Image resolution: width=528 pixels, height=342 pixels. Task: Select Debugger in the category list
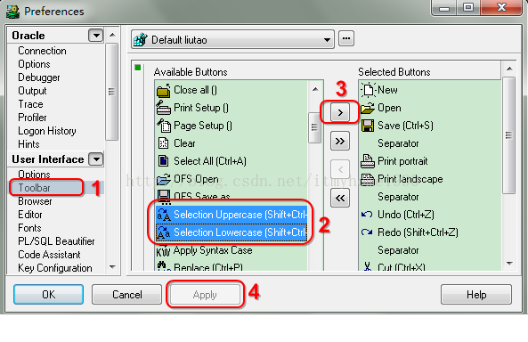39,77
